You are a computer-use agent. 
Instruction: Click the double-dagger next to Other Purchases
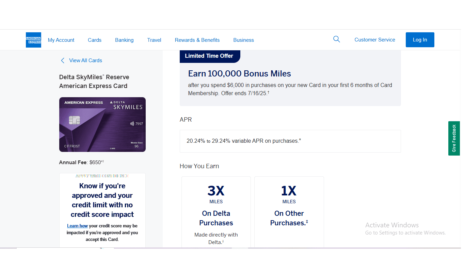(x=307, y=222)
